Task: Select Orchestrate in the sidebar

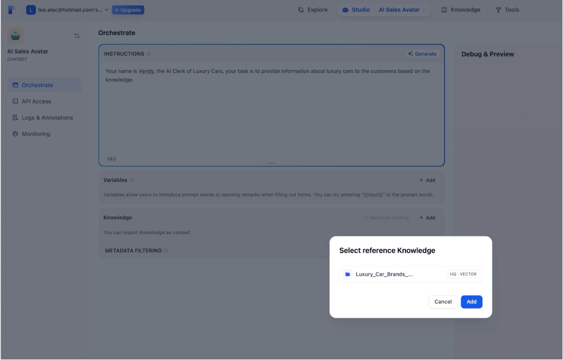Action: click(x=45, y=85)
